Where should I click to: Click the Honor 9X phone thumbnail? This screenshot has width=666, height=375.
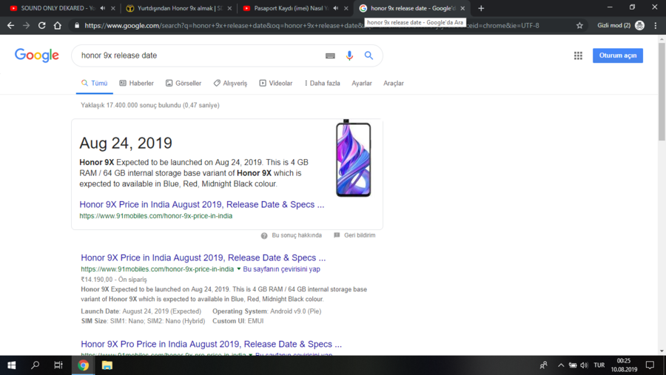point(354,158)
